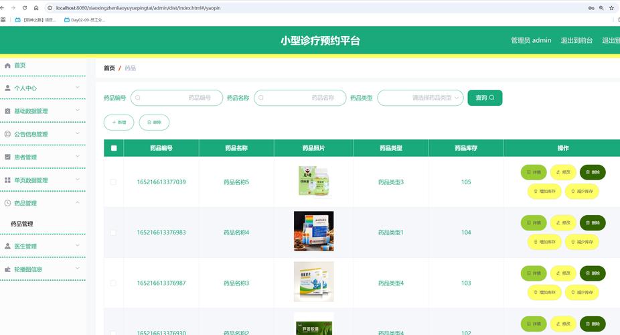Click the person icon next to 个人中心

point(7,88)
